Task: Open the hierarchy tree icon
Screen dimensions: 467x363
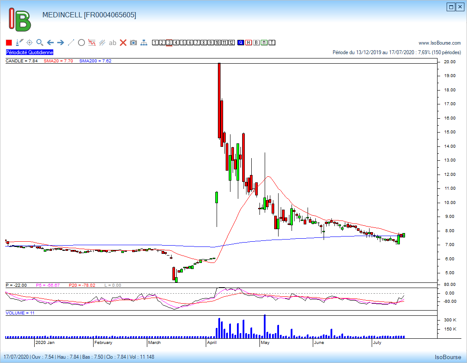Action: (144, 42)
